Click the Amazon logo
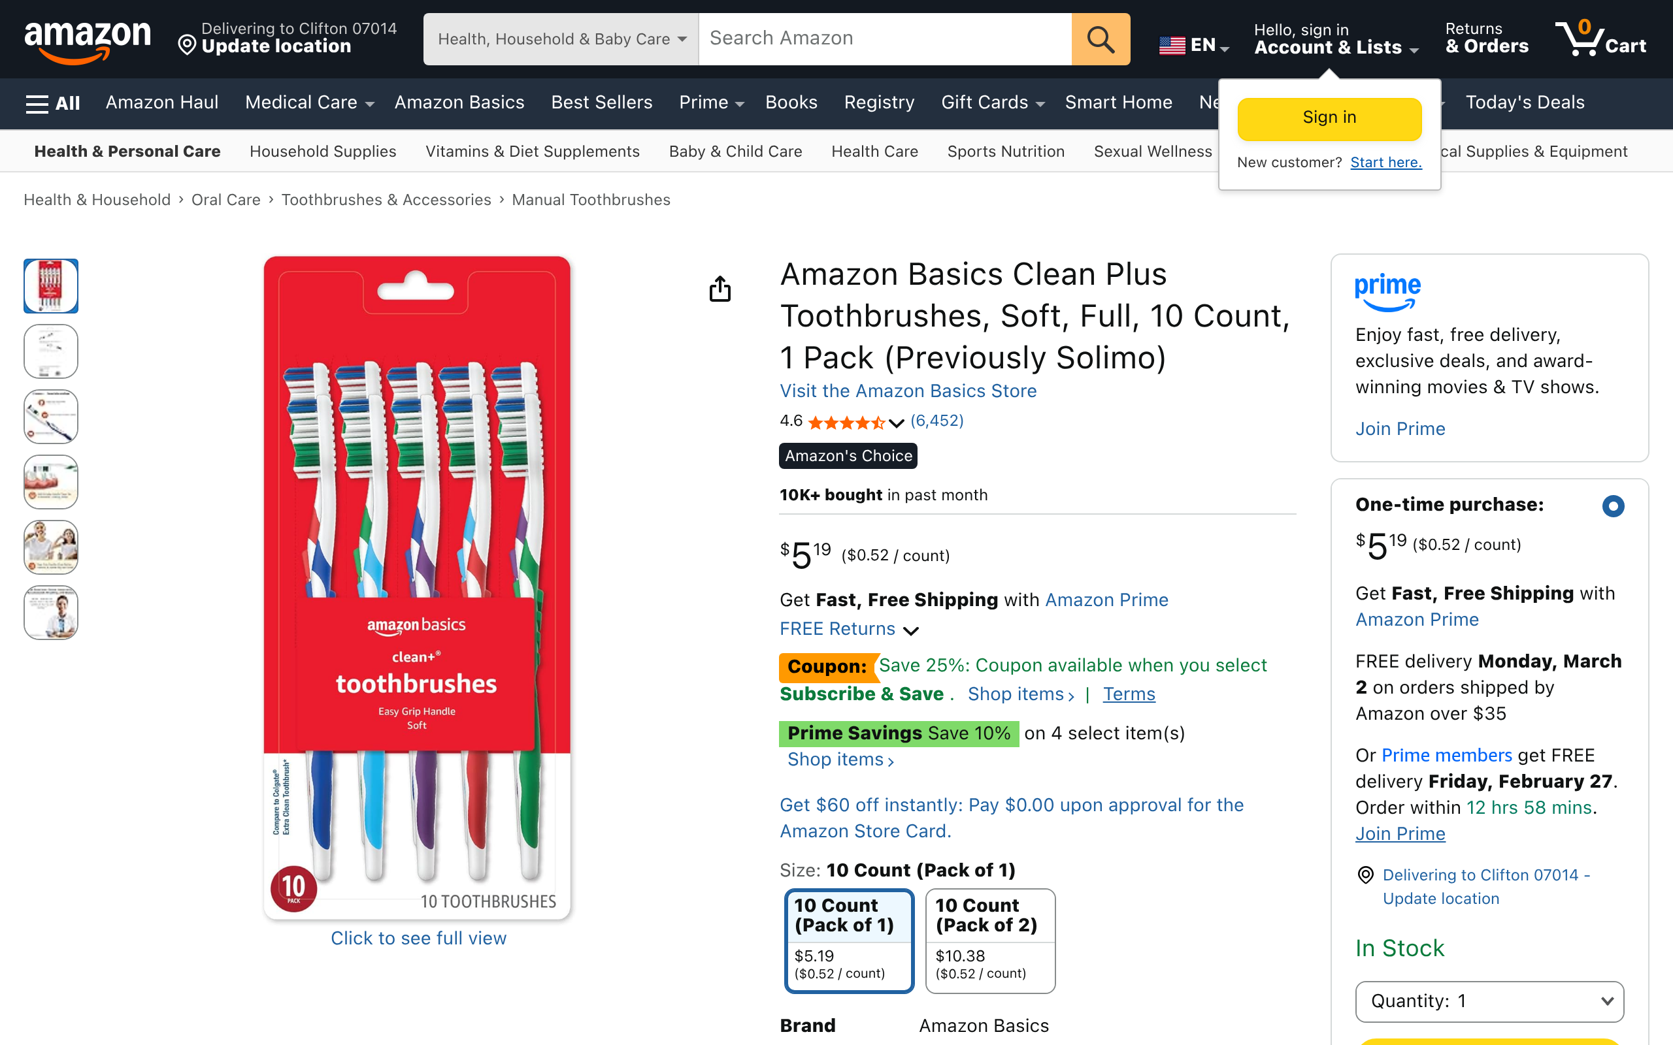 coord(88,40)
